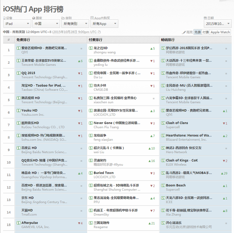Click publisher Supercell under Boom Beach

pos(173,189)
